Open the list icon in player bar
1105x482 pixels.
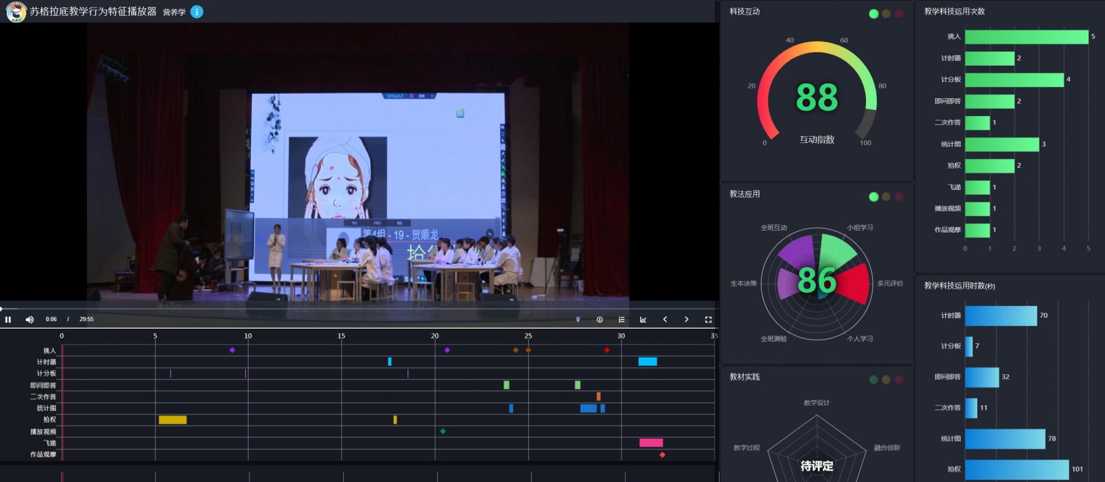pos(622,320)
